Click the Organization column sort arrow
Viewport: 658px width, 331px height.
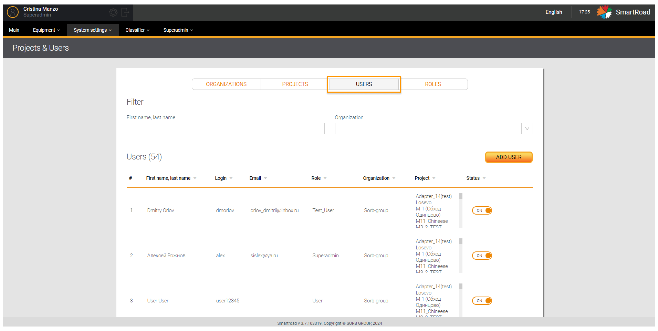tap(394, 178)
